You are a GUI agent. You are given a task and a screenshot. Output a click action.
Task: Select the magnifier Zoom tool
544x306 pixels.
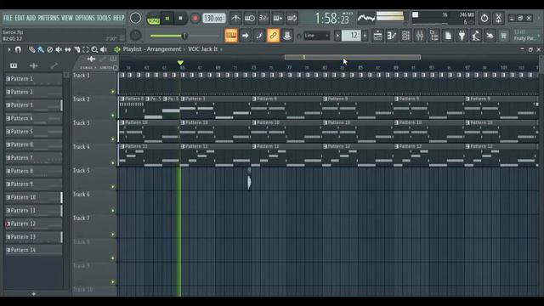(x=94, y=49)
